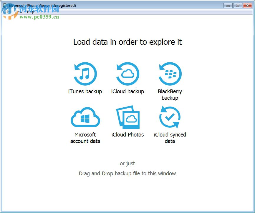Choose the BlackBerry backup option
This screenshot has width=255, height=213.
click(x=170, y=73)
